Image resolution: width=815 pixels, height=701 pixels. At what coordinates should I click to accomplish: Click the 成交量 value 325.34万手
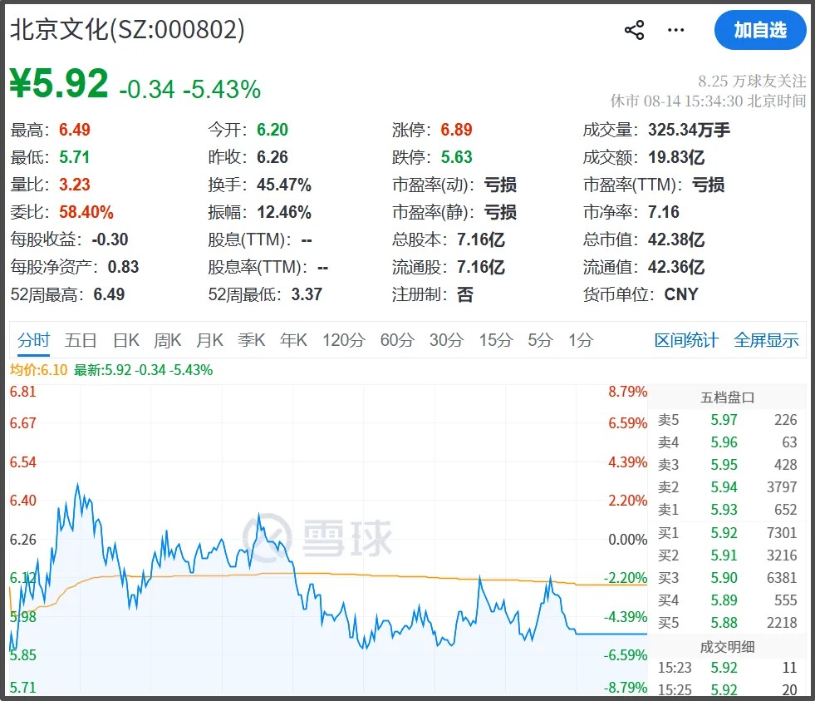coord(689,130)
